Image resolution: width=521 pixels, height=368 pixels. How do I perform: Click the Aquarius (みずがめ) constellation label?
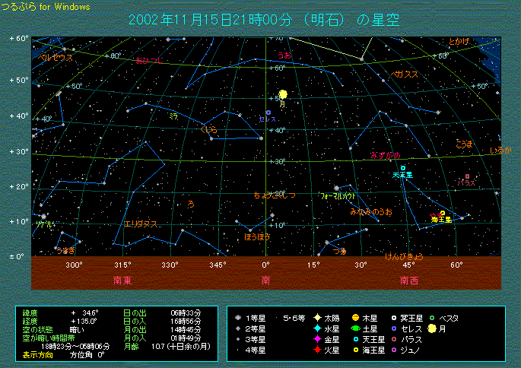(x=385, y=154)
